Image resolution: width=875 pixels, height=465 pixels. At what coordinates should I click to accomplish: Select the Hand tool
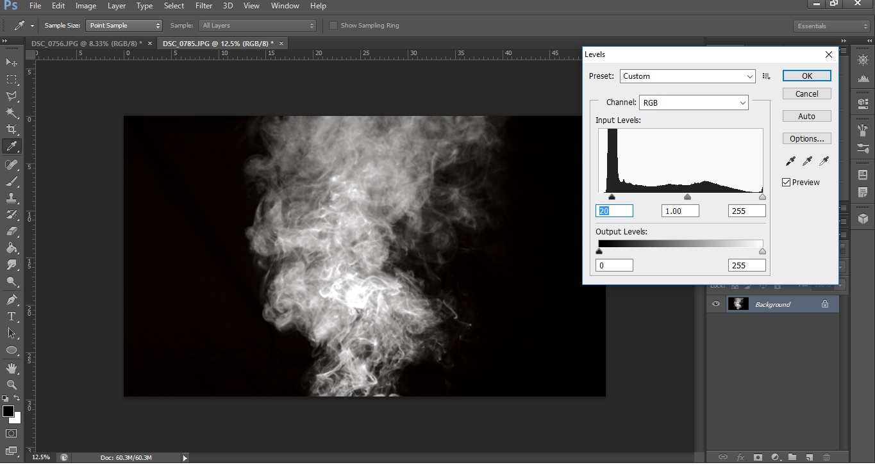(12, 368)
